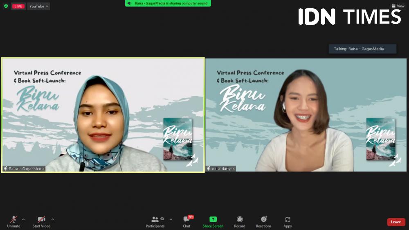
Task: Open the Participants panel
Action: 155,222
